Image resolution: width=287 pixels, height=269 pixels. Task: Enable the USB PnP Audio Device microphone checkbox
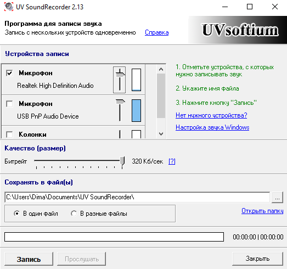pos(9,104)
